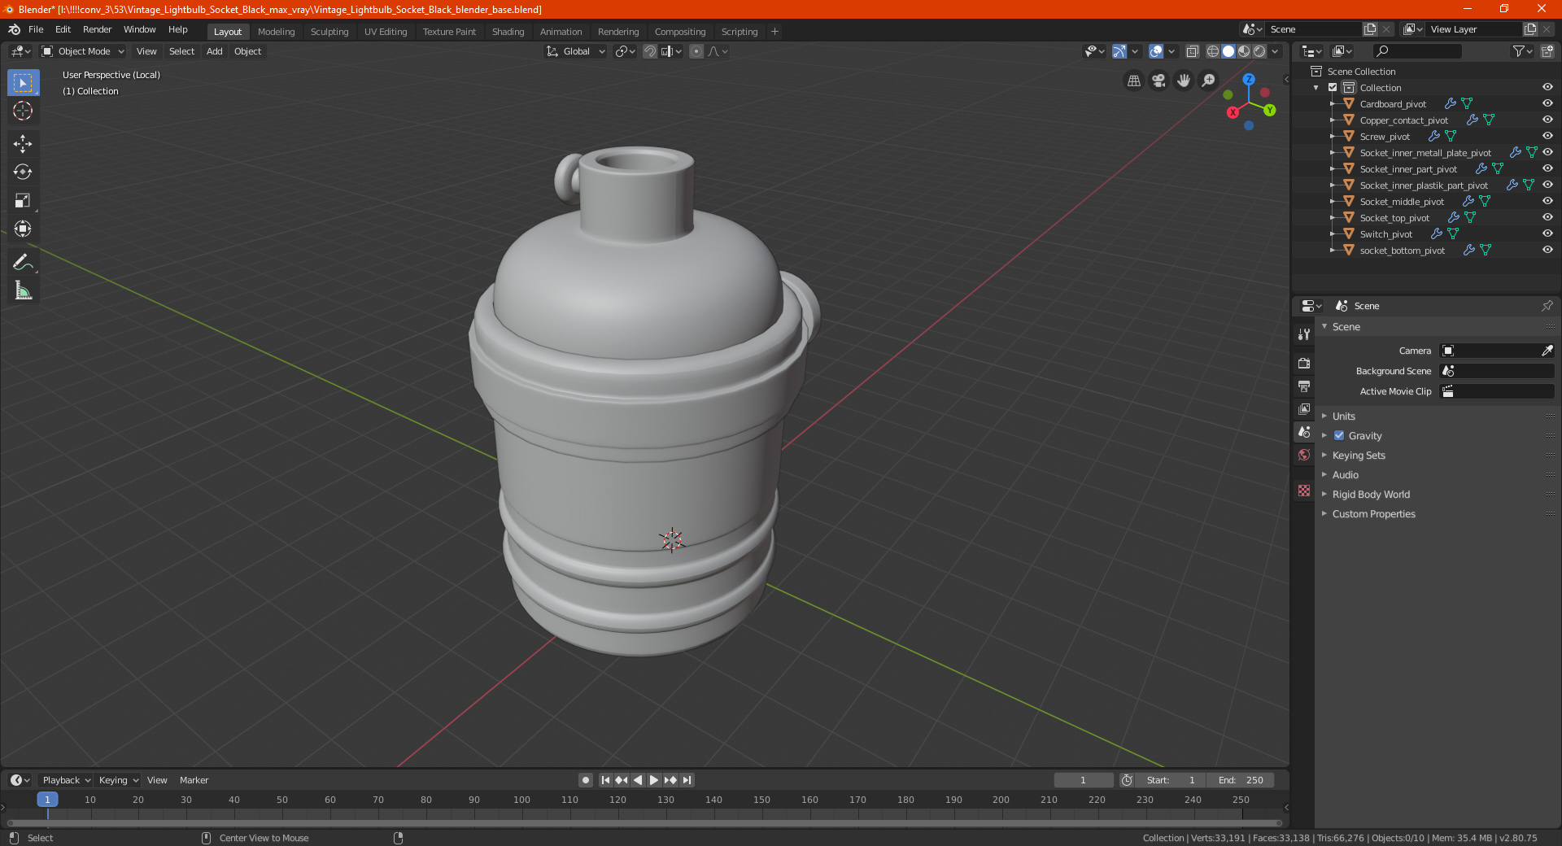Image resolution: width=1562 pixels, height=846 pixels.
Task: Toggle X-ray display
Action: (x=1192, y=51)
